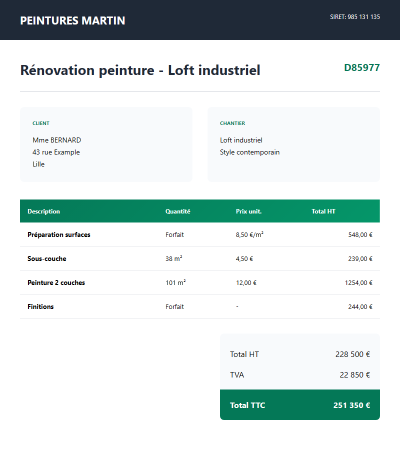Click the TVA amount 22 850 €
The width and height of the screenshot is (400, 465).
354,375
